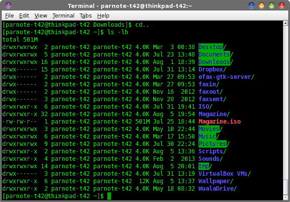Click the faxout directory name

click(x=209, y=92)
